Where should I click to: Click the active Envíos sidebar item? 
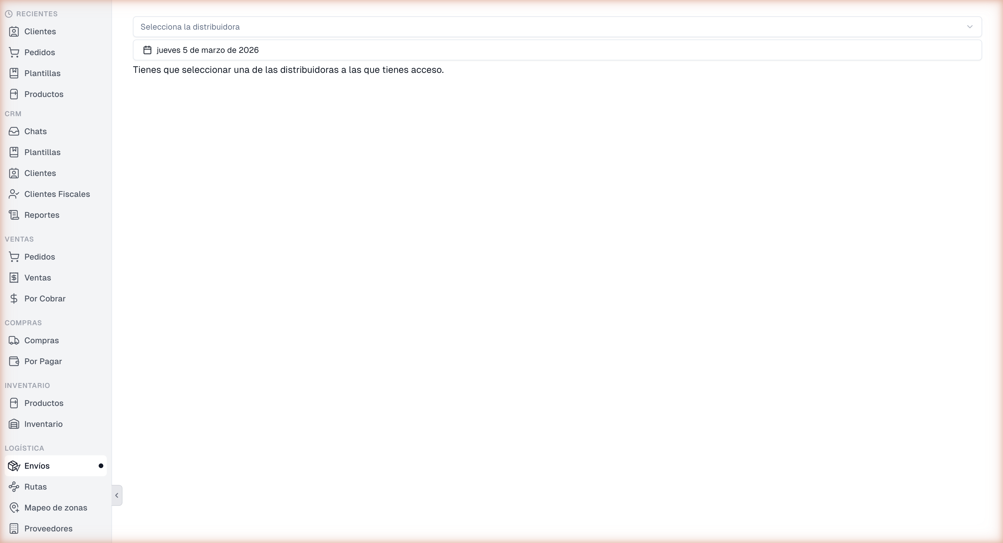click(37, 466)
